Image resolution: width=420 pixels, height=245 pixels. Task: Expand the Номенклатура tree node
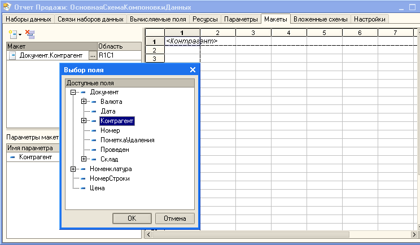point(73,169)
